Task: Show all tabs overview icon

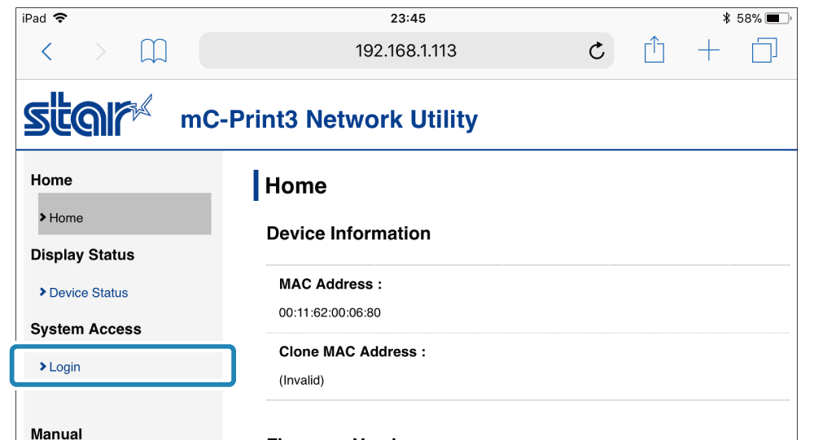Action: click(764, 51)
